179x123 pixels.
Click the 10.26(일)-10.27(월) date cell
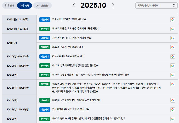(x=19, y=110)
